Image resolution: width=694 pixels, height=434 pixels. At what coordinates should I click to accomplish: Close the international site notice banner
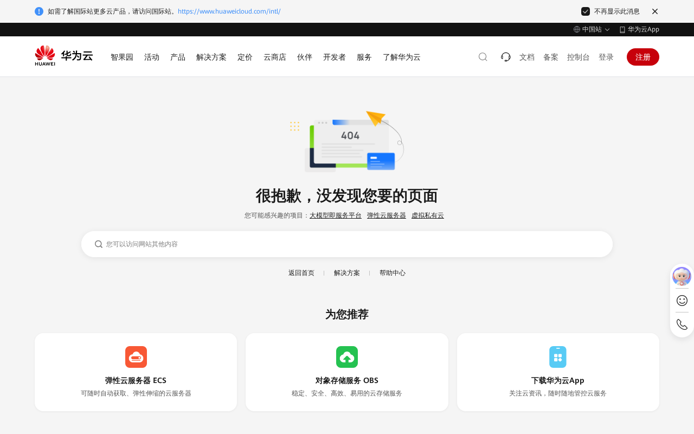pos(655,11)
